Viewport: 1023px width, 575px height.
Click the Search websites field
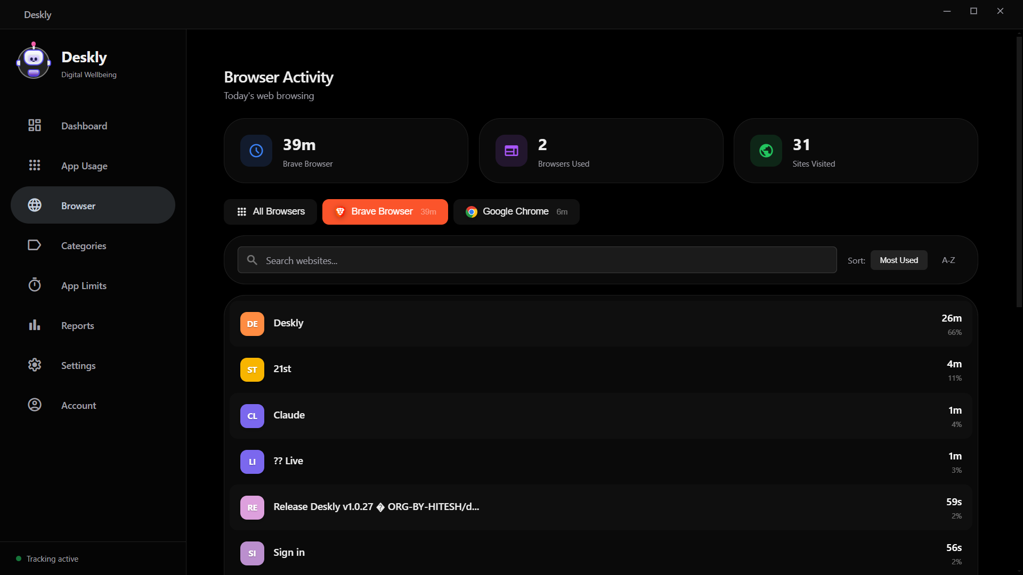click(537, 260)
